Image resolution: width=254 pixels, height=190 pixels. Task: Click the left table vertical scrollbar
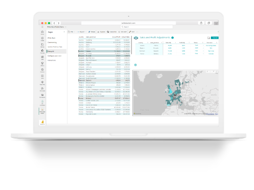[x=131, y=46]
